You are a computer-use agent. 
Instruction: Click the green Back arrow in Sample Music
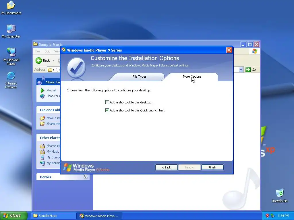[39, 60]
